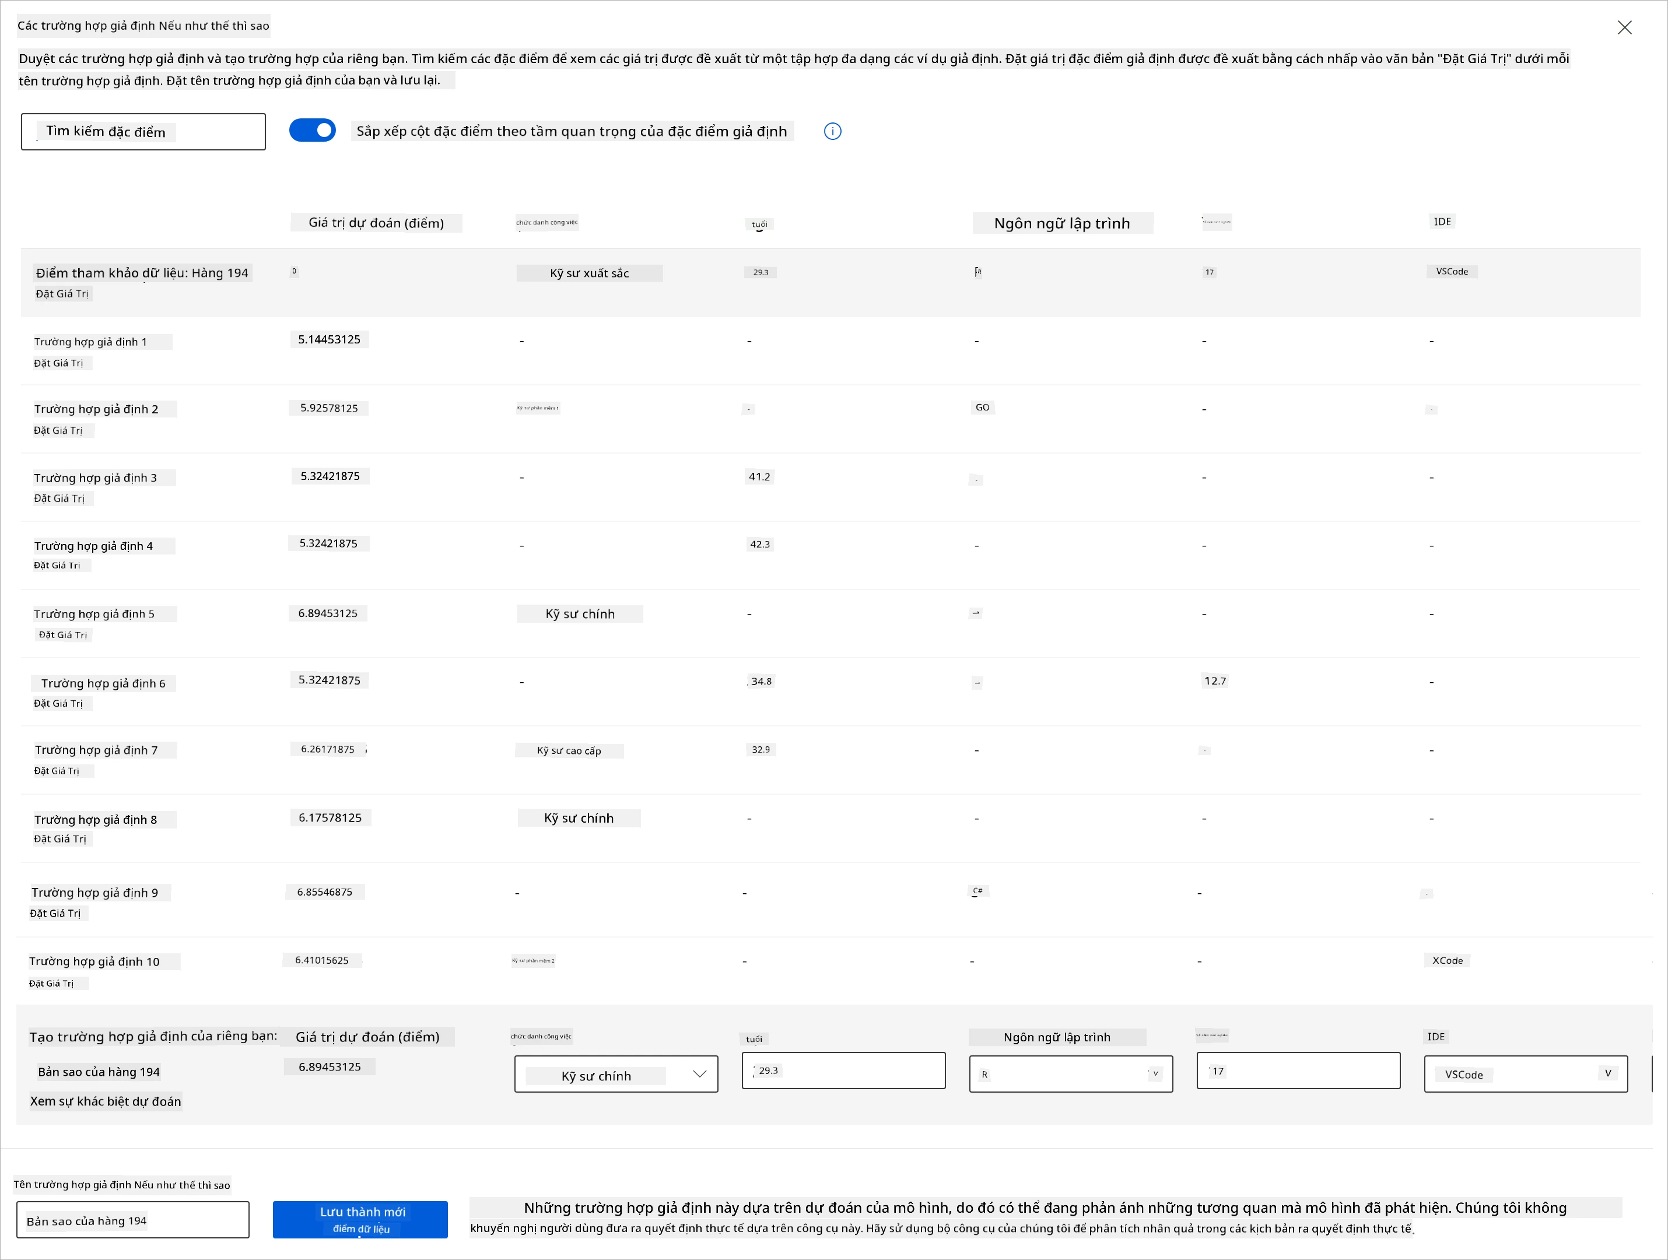Click Lưu thành mới điểm dữ liệu button

click(x=360, y=1220)
